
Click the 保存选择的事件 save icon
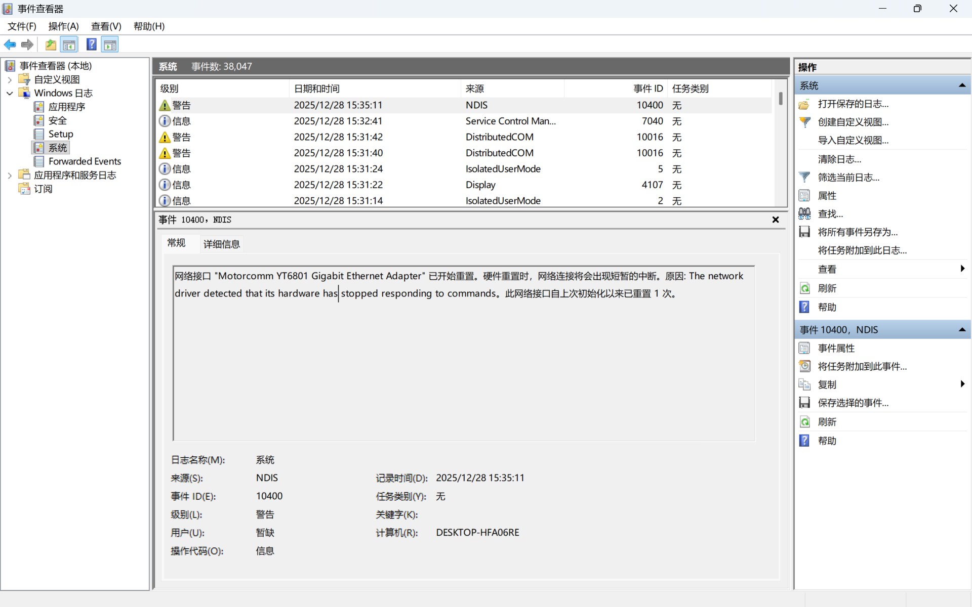click(x=804, y=403)
